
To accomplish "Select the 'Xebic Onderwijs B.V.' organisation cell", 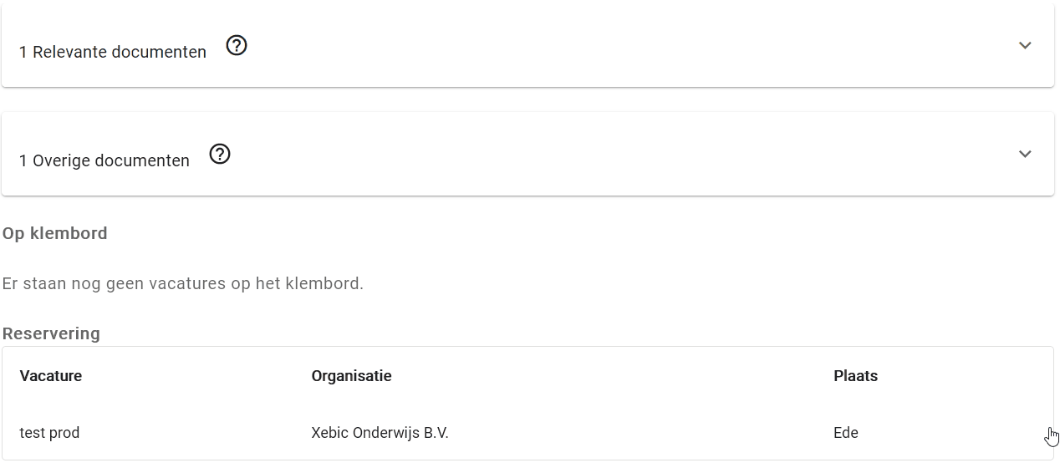I will [x=380, y=433].
